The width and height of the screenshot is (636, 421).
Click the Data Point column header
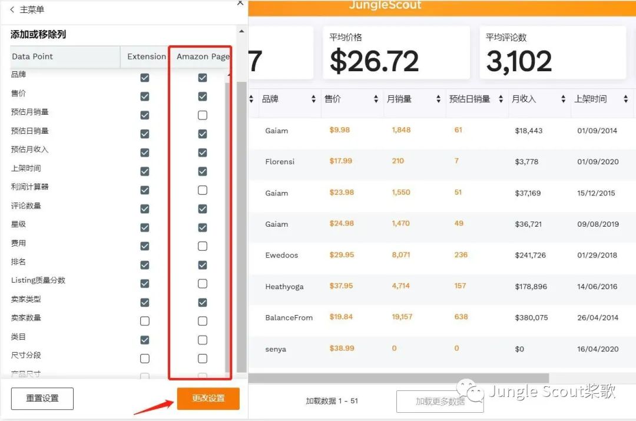click(x=65, y=57)
